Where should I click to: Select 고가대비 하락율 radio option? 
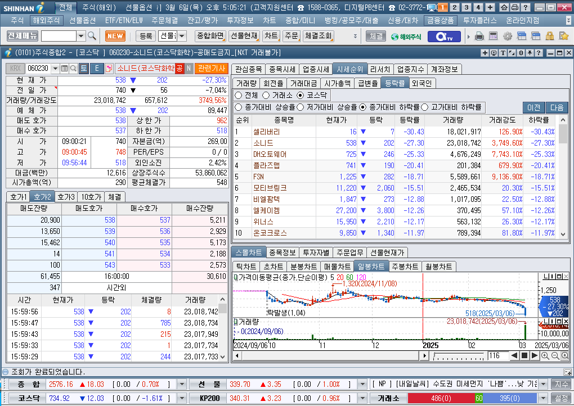425,107
